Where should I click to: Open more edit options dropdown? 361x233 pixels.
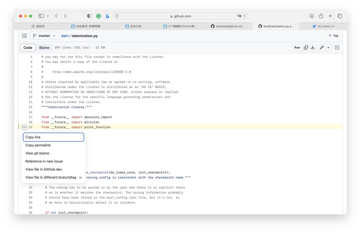click(328, 48)
